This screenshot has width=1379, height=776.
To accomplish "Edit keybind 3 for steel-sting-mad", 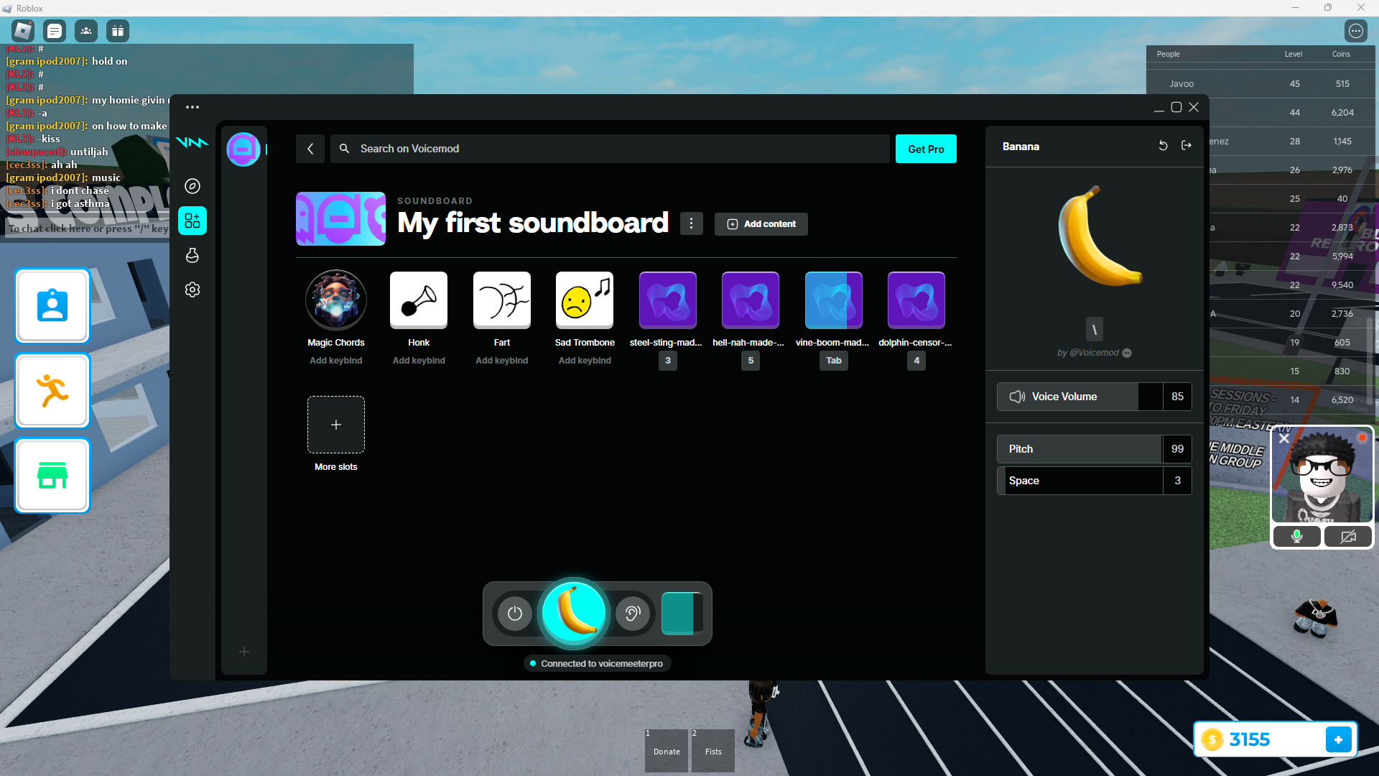I will [668, 361].
